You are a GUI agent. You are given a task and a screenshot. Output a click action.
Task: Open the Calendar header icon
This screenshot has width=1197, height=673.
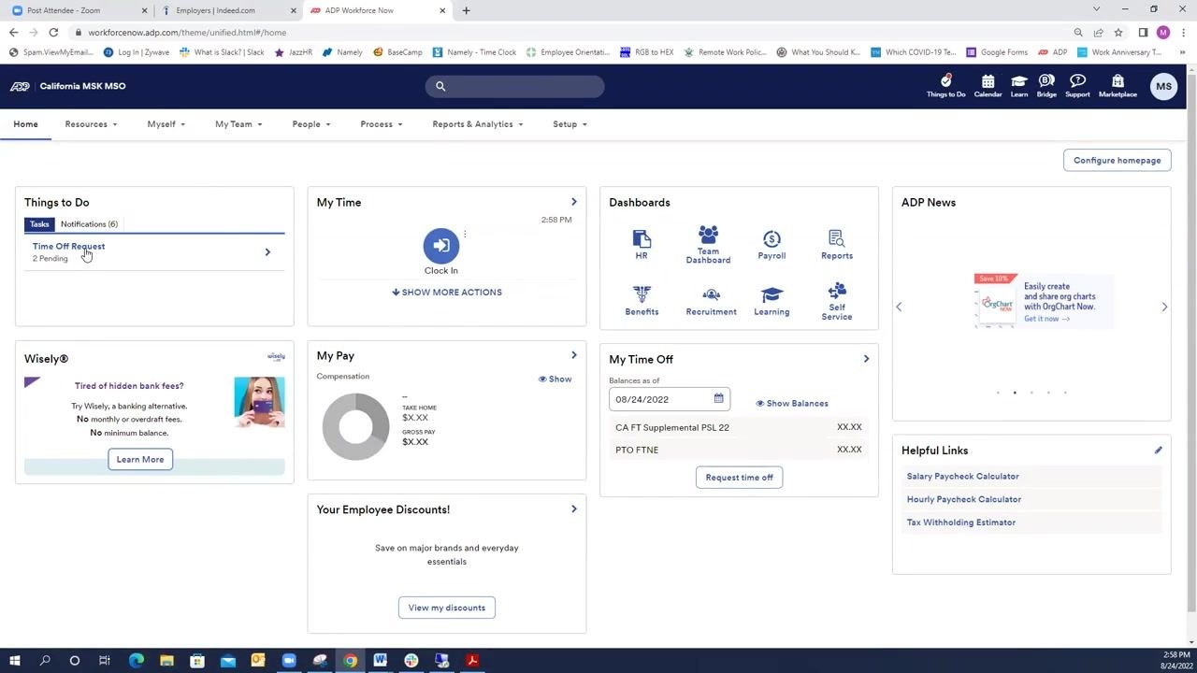click(988, 86)
